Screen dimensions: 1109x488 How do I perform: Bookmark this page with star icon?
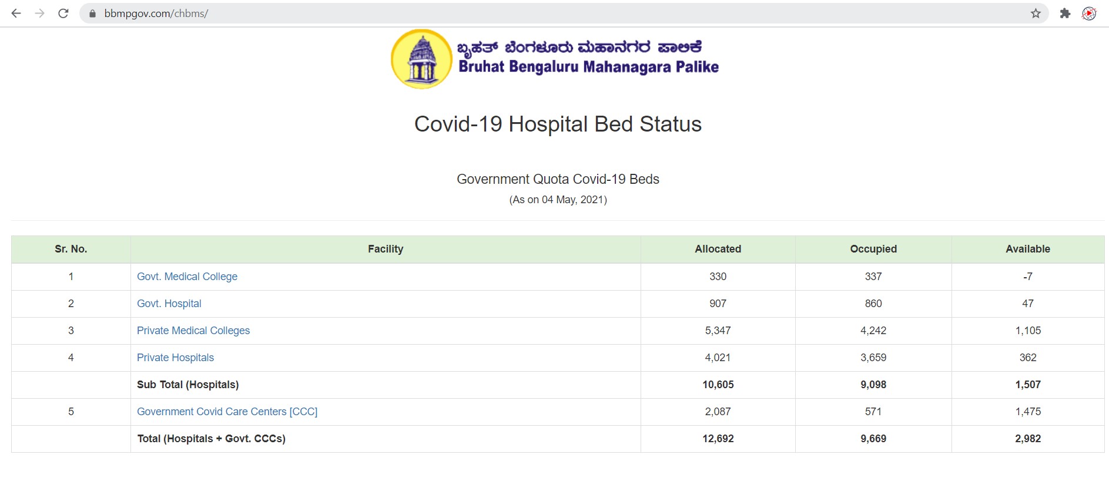[1036, 14]
